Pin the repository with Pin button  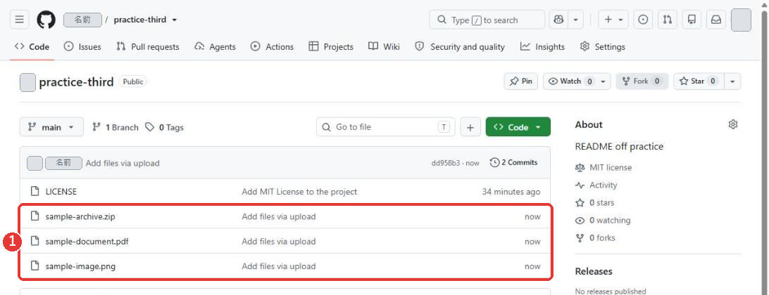(x=521, y=81)
